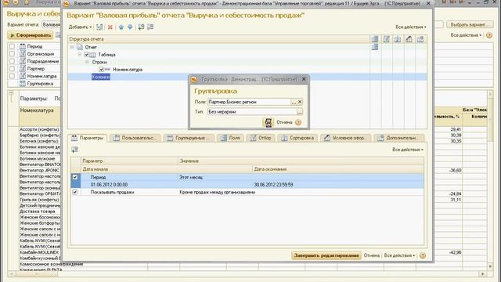This screenshot has width=501, height=282.
Task: Click Отмена in the Группировка dialog
Action: tap(284, 122)
